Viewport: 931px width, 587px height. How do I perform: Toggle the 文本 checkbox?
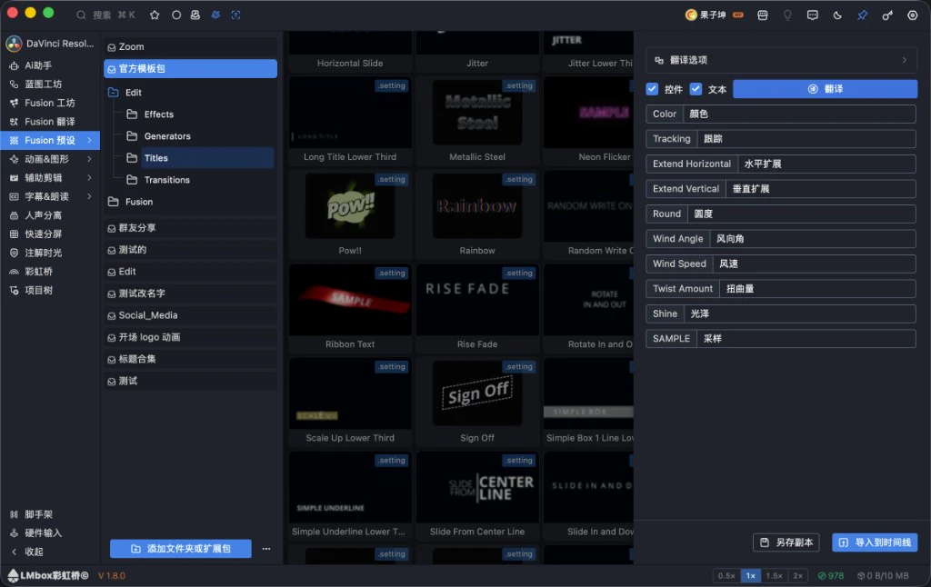click(x=696, y=89)
